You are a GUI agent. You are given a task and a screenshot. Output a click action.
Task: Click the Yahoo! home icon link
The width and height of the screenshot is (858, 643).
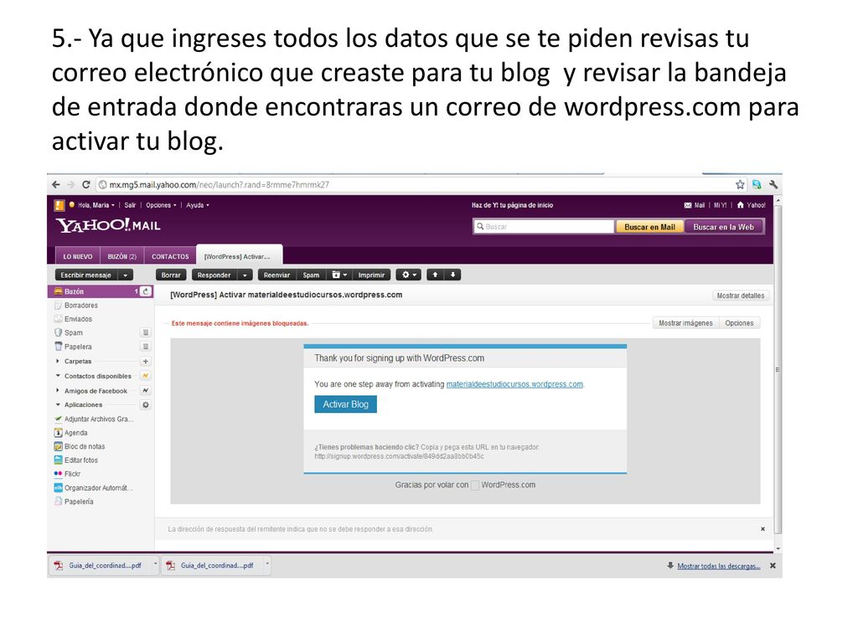751,206
